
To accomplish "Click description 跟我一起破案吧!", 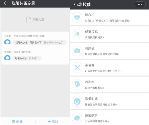I will (x=94, y=88).
